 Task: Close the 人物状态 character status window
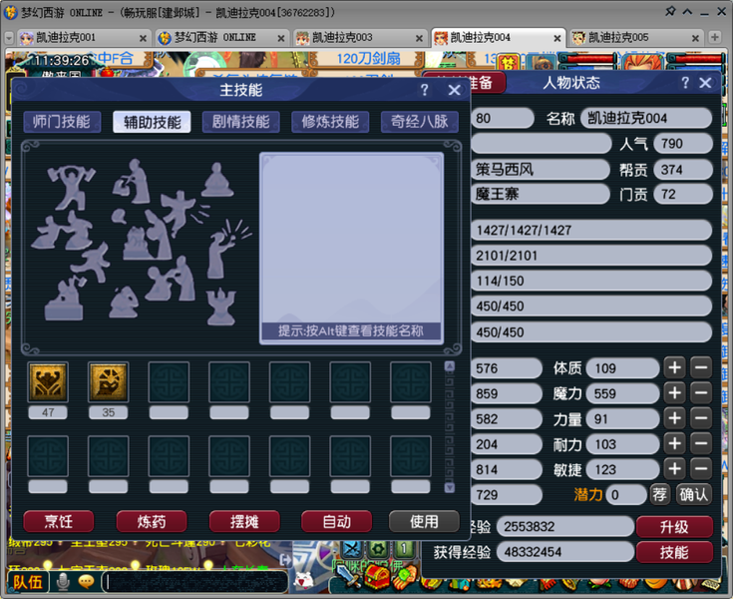[x=705, y=83]
